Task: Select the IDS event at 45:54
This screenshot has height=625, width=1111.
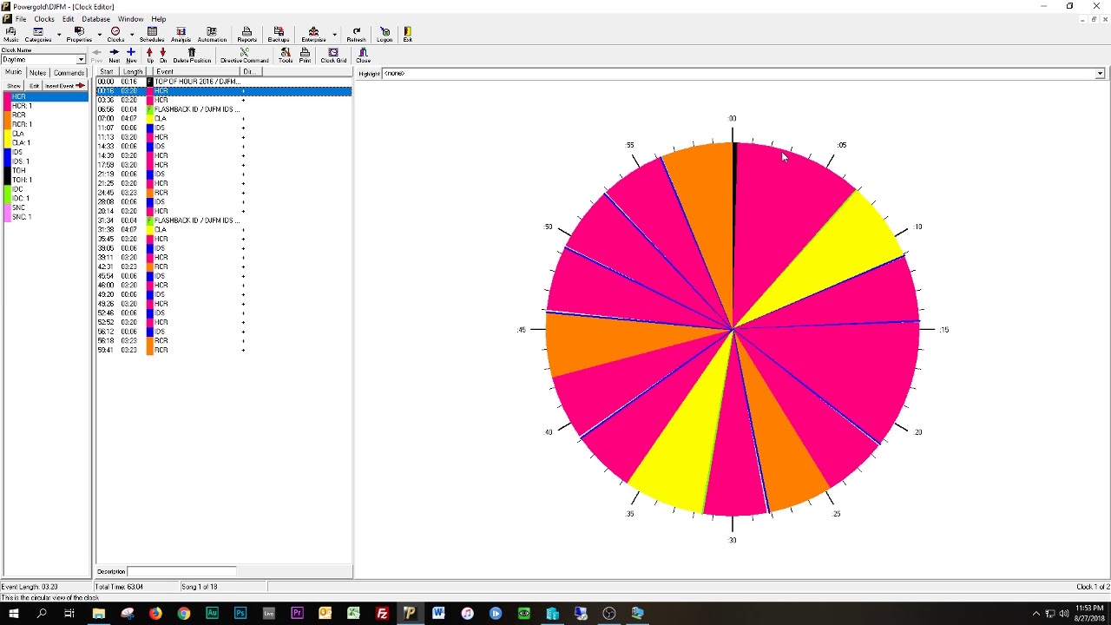Action: [x=223, y=276]
